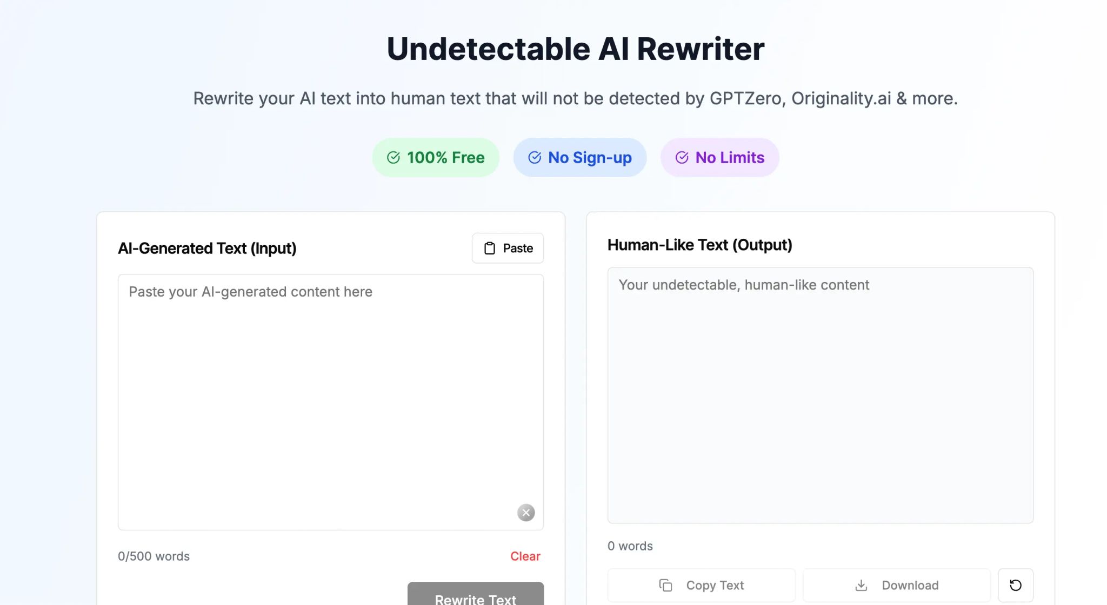
Task: Click the red Clear link
Action: point(525,556)
